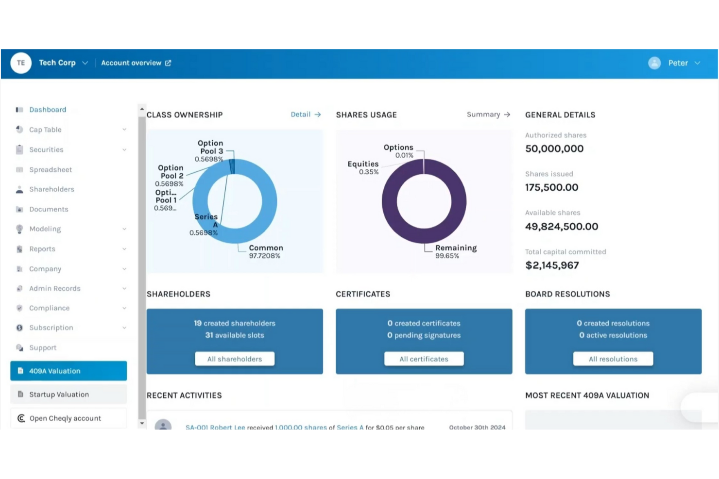Click the Support chat icon in sidebar
The height and width of the screenshot is (479, 719).
tap(19, 348)
